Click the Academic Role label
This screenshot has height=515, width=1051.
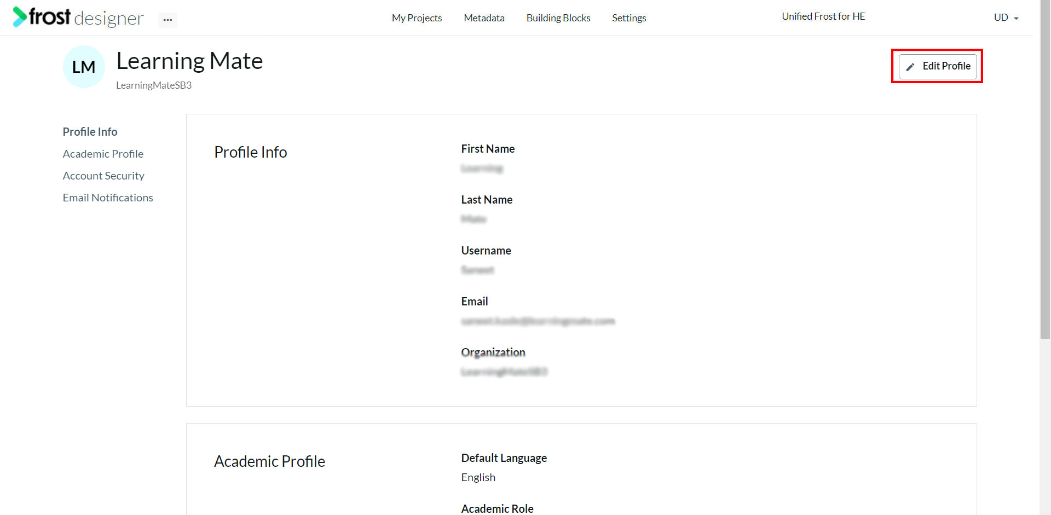point(497,509)
